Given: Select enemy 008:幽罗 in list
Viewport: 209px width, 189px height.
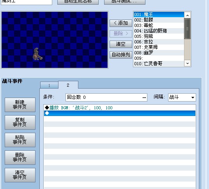Looking at the screenshot, I should [159, 53].
